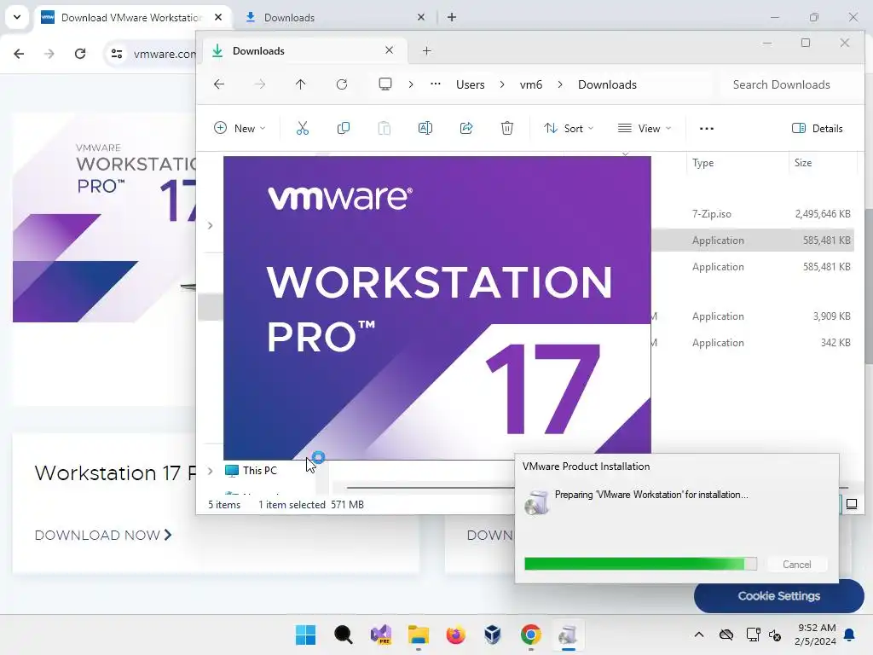
Task: Expand the top navigation pane chevron
Action: click(210, 225)
